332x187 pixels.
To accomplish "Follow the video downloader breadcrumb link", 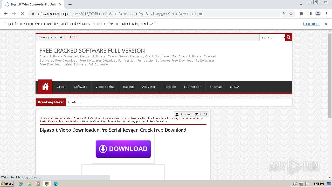I will pos(67,122).
